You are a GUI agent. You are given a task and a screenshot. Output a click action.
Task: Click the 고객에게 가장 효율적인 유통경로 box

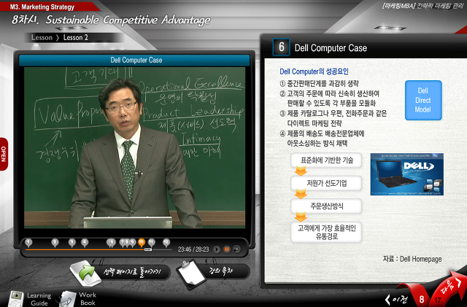(326, 232)
